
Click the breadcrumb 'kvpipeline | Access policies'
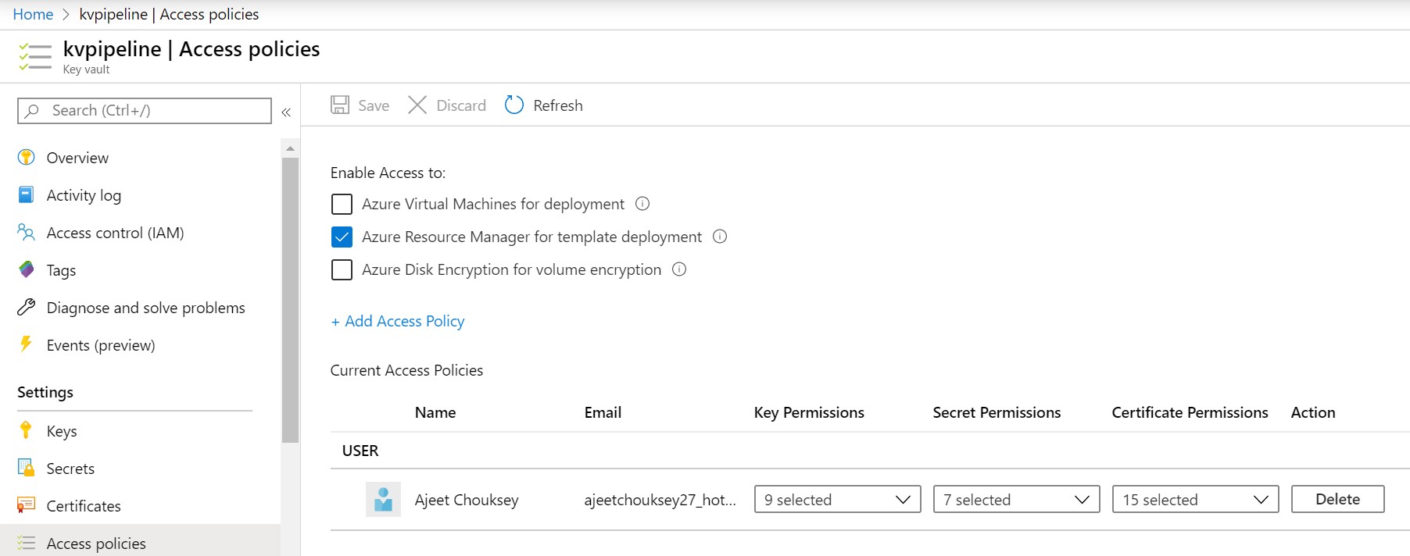pos(169,14)
